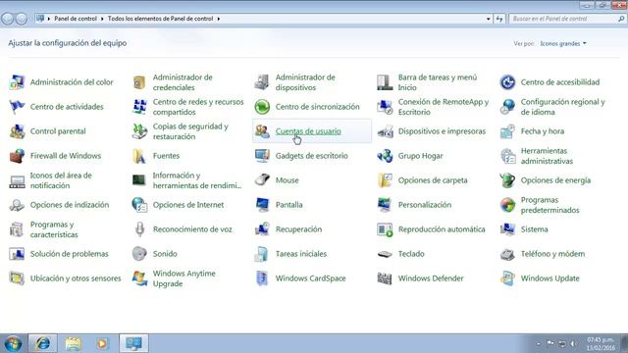Open Windows Explorer from the taskbar
Viewport: 628px width, 353px height.
73,343
